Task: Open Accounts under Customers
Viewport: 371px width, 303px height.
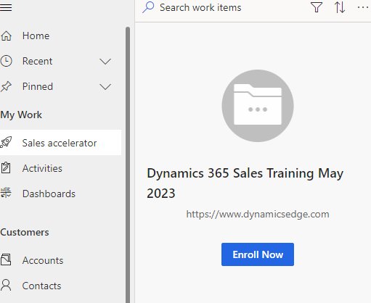Action: pos(43,260)
